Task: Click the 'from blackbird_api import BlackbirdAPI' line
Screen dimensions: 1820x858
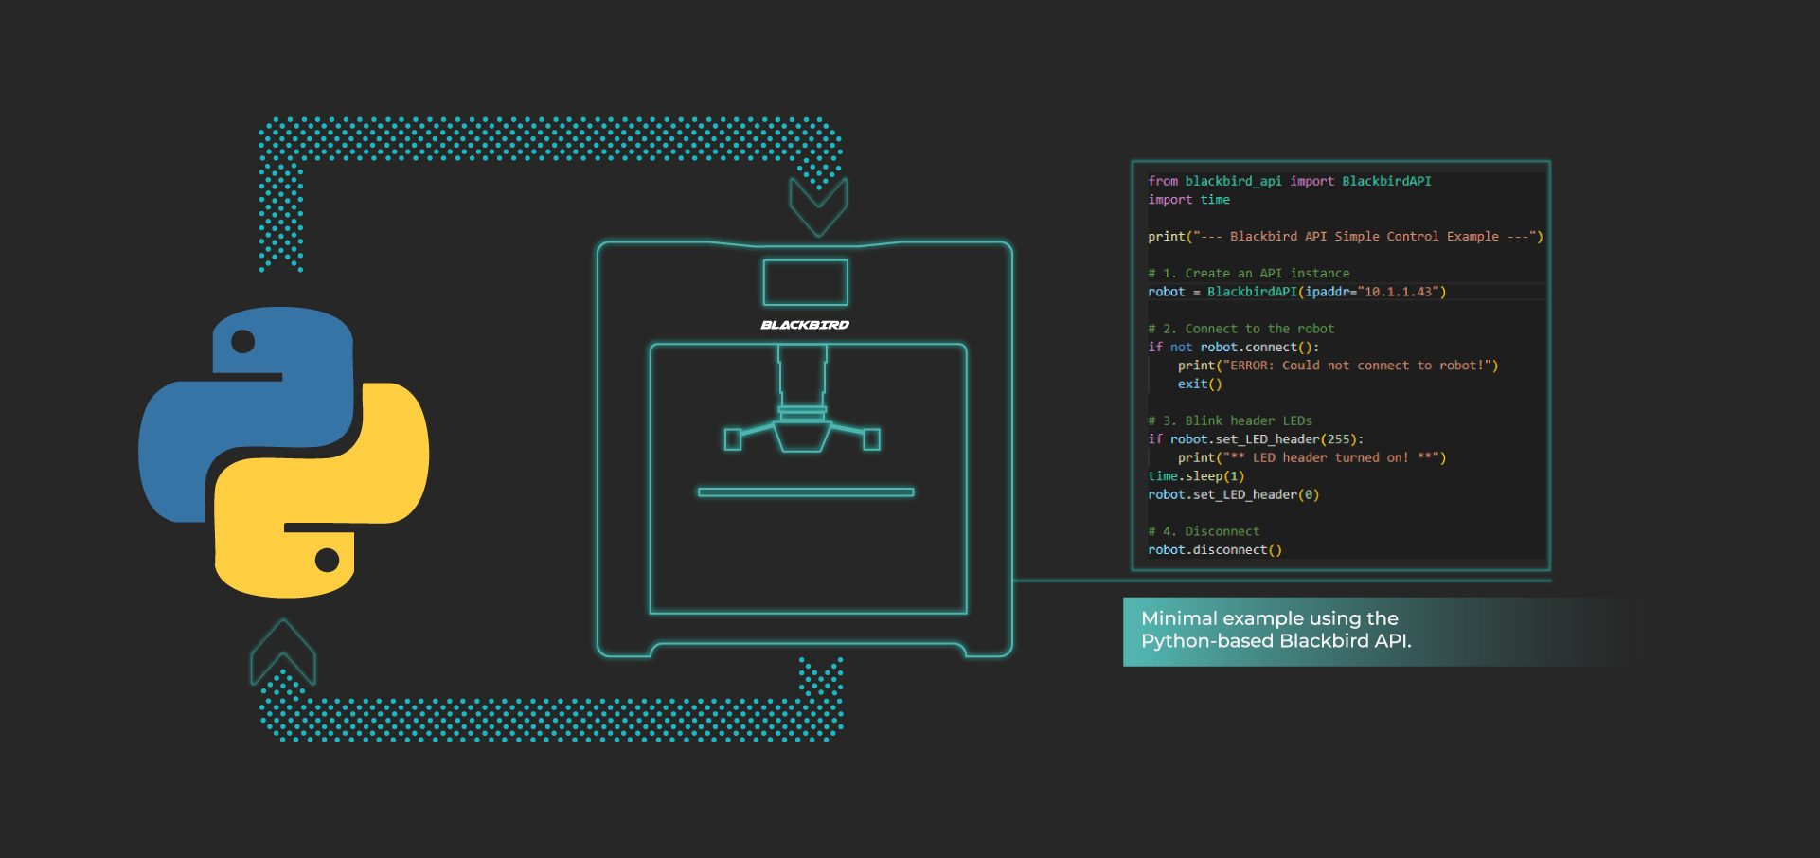Action: [1289, 181]
